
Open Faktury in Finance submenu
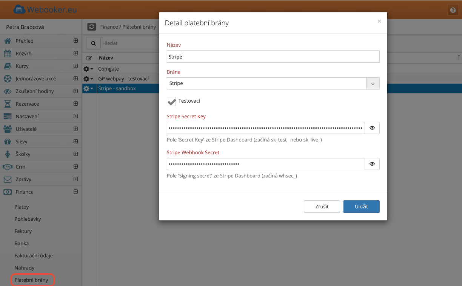coord(23,231)
